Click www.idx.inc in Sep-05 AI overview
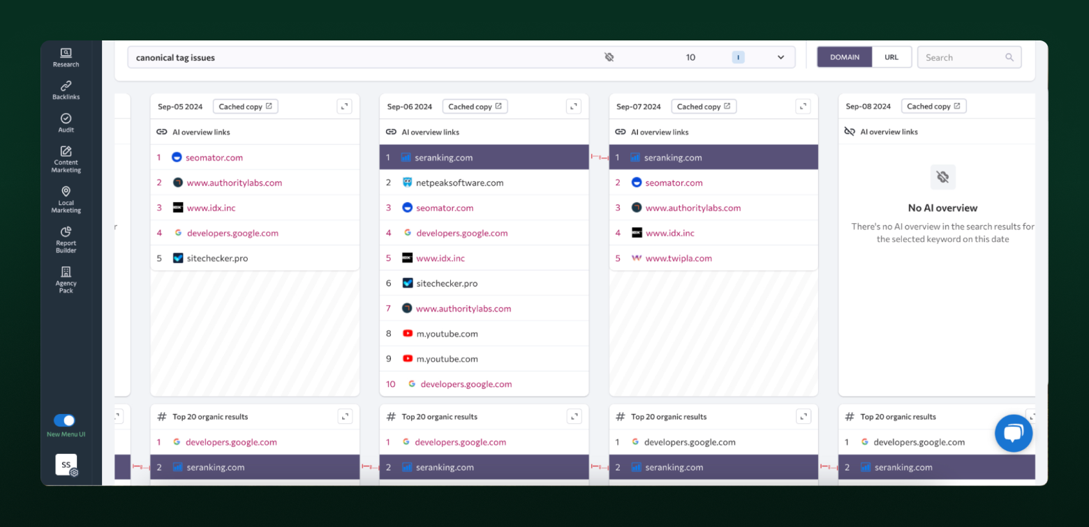The width and height of the screenshot is (1089, 527). [x=212, y=208]
